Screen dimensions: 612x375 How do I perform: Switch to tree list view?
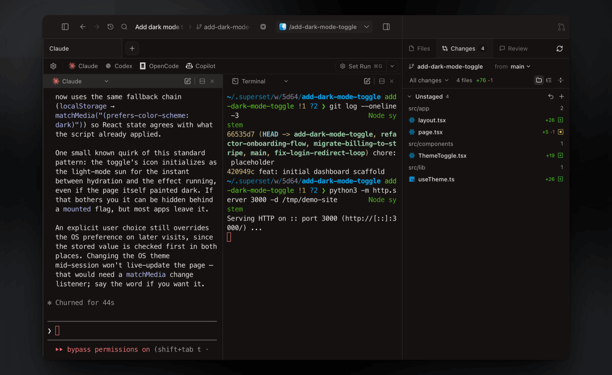pos(549,80)
